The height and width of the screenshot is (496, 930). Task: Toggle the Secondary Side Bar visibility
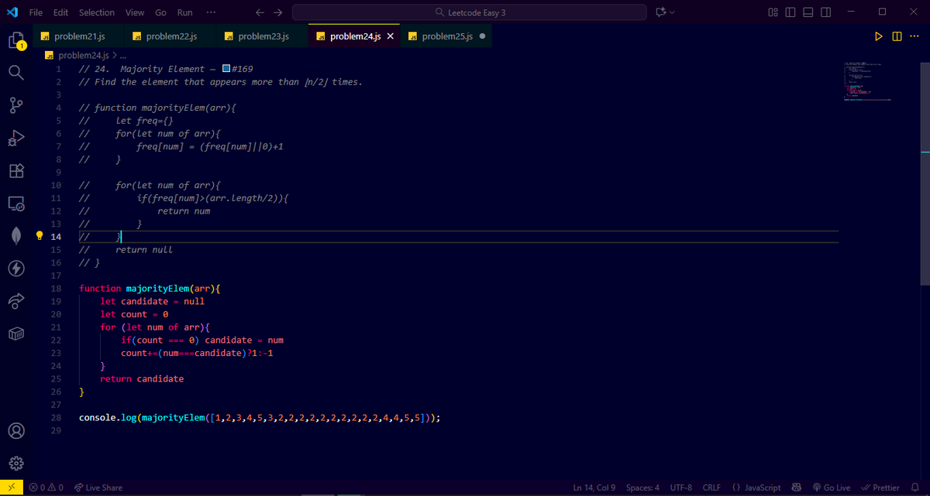click(826, 12)
